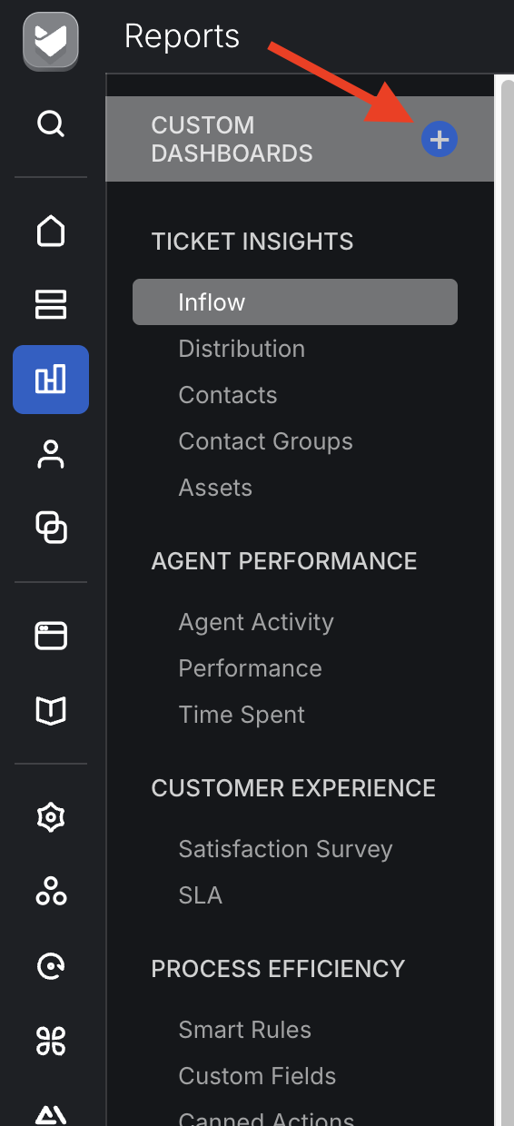The image size is (514, 1126).
Task: Open the Distribution report
Action: (242, 349)
